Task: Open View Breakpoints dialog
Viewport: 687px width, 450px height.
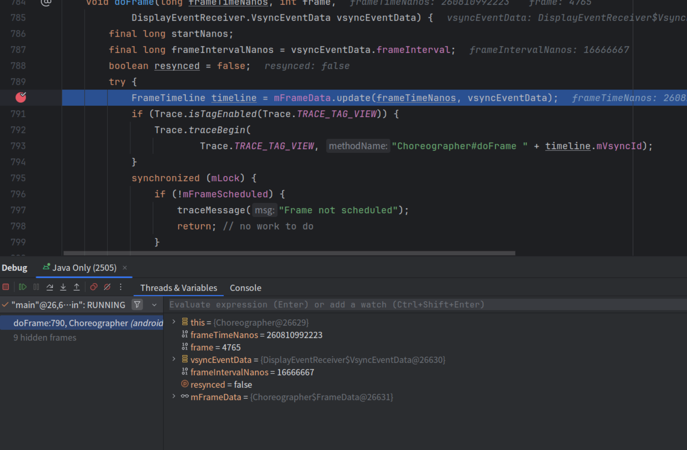Action: [x=94, y=287]
